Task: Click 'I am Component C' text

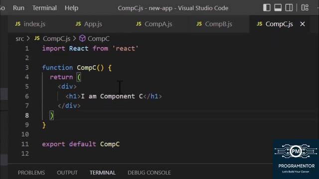Action: point(112,96)
